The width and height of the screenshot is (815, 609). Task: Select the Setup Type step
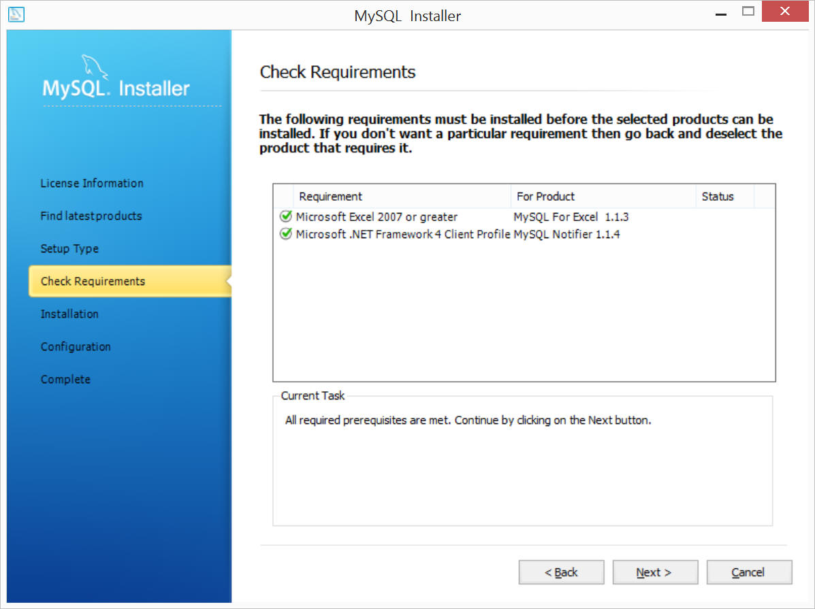click(x=69, y=249)
